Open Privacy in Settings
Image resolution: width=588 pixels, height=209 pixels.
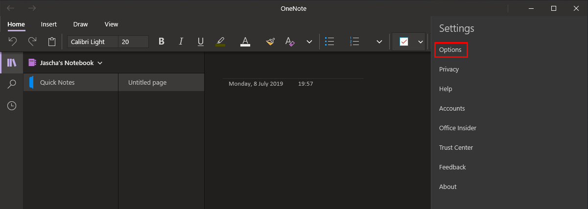(449, 69)
